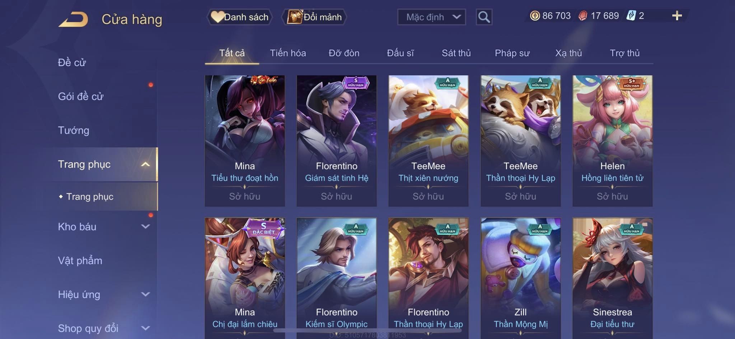Tap the plus icon to add currency

[677, 16]
